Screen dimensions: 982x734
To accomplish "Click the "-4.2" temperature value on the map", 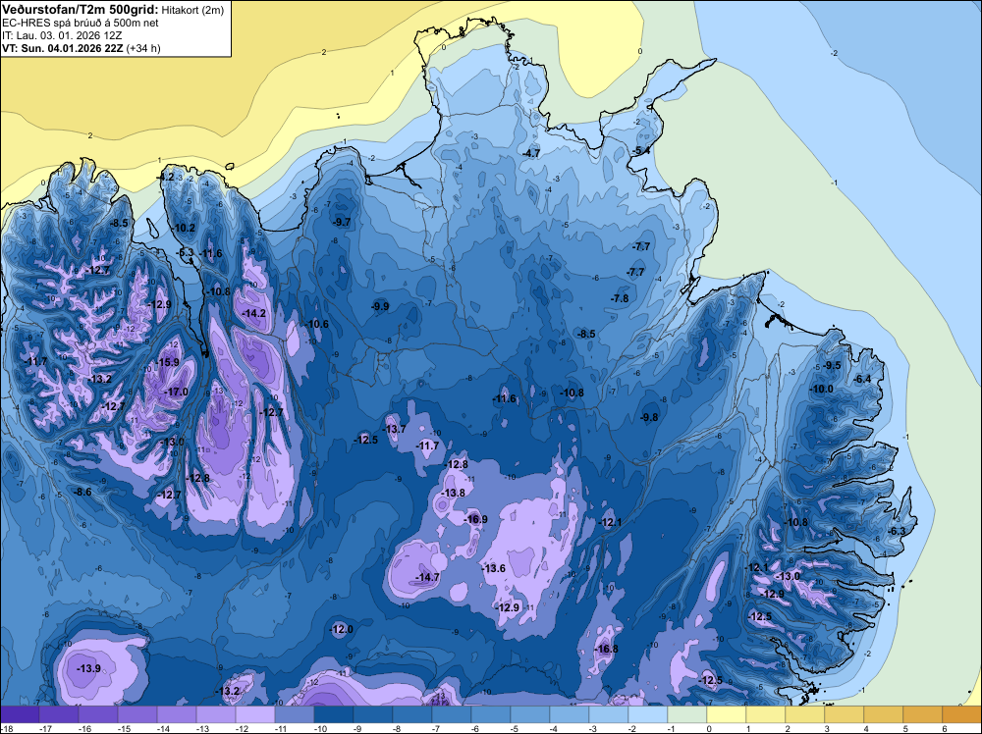I will click(x=165, y=177).
